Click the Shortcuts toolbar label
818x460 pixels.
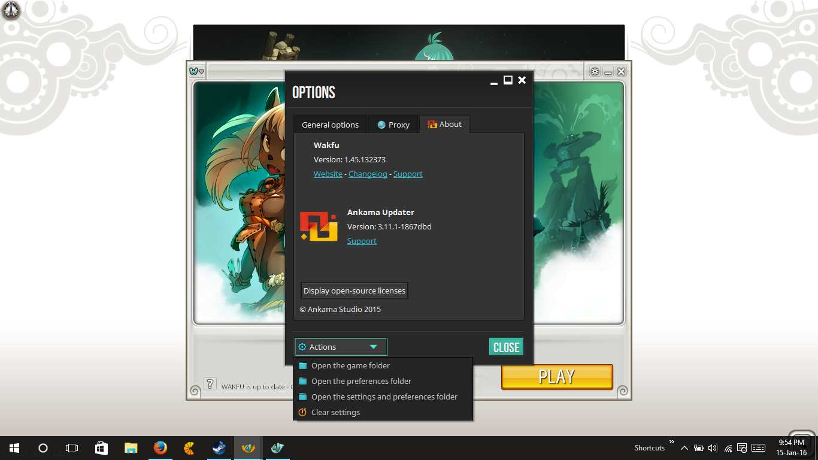coord(650,448)
